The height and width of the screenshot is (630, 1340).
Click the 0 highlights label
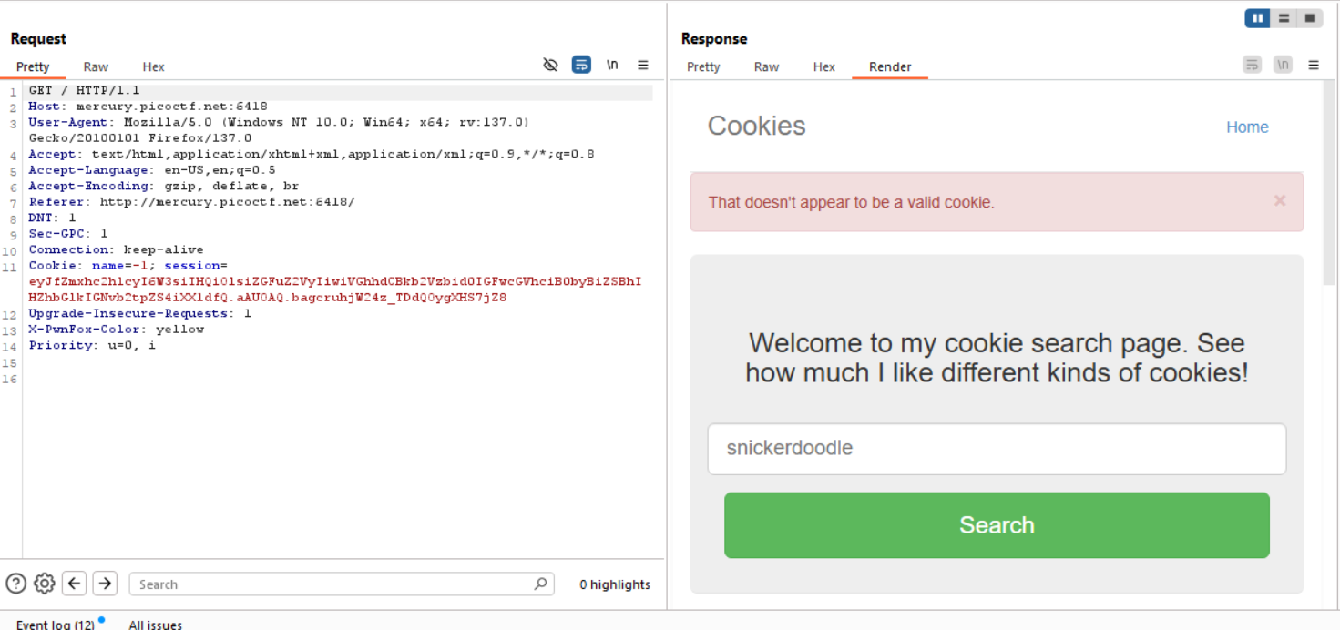tap(615, 584)
